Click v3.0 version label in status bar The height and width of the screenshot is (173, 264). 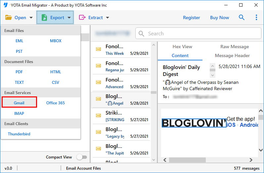coord(8,168)
